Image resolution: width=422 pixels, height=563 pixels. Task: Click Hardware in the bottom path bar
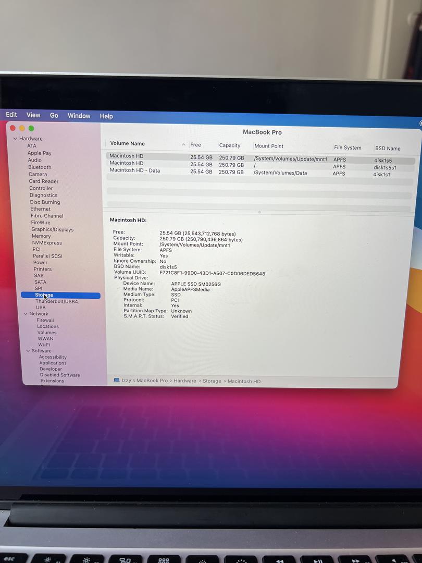pos(185,381)
